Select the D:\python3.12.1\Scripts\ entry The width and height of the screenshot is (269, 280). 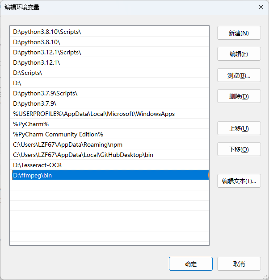[109, 52]
